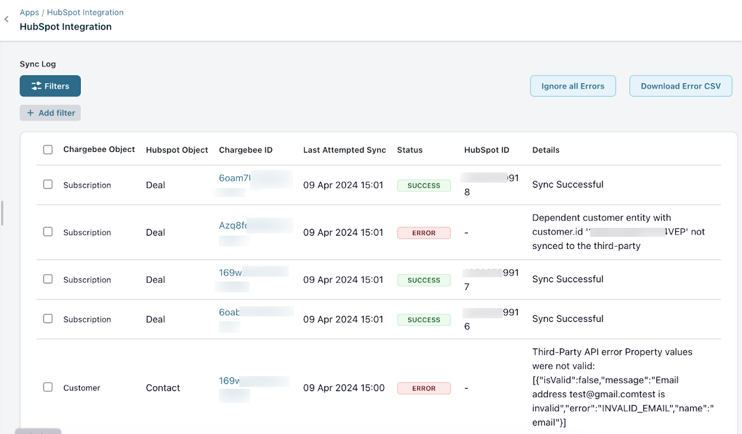Select checkbox for the Azq8f error row
This screenshot has height=434, width=742.
pyautogui.click(x=48, y=232)
